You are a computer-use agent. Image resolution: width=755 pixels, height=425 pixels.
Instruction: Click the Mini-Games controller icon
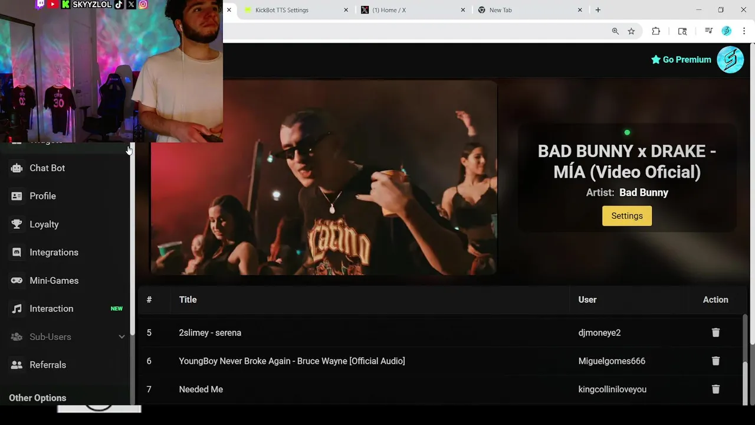[17, 280]
